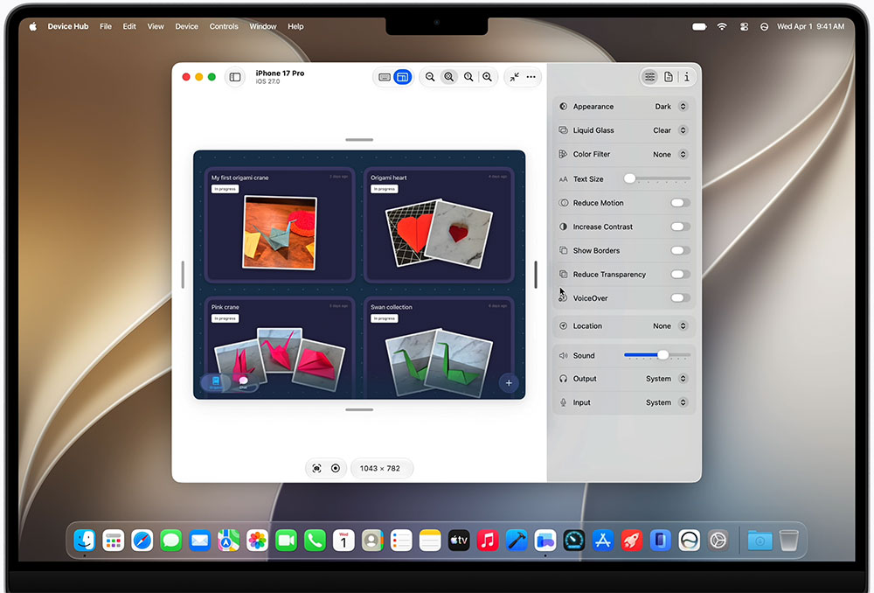
Task: Select the blue window layout icon
Action: pos(402,77)
